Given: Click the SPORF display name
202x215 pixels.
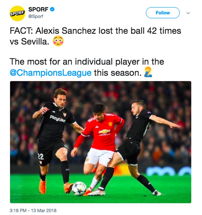Looking at the screenshot, I should (38, 9).
